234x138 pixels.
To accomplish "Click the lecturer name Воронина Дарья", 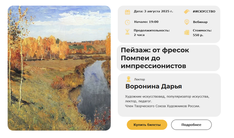I will coord(153,86).
